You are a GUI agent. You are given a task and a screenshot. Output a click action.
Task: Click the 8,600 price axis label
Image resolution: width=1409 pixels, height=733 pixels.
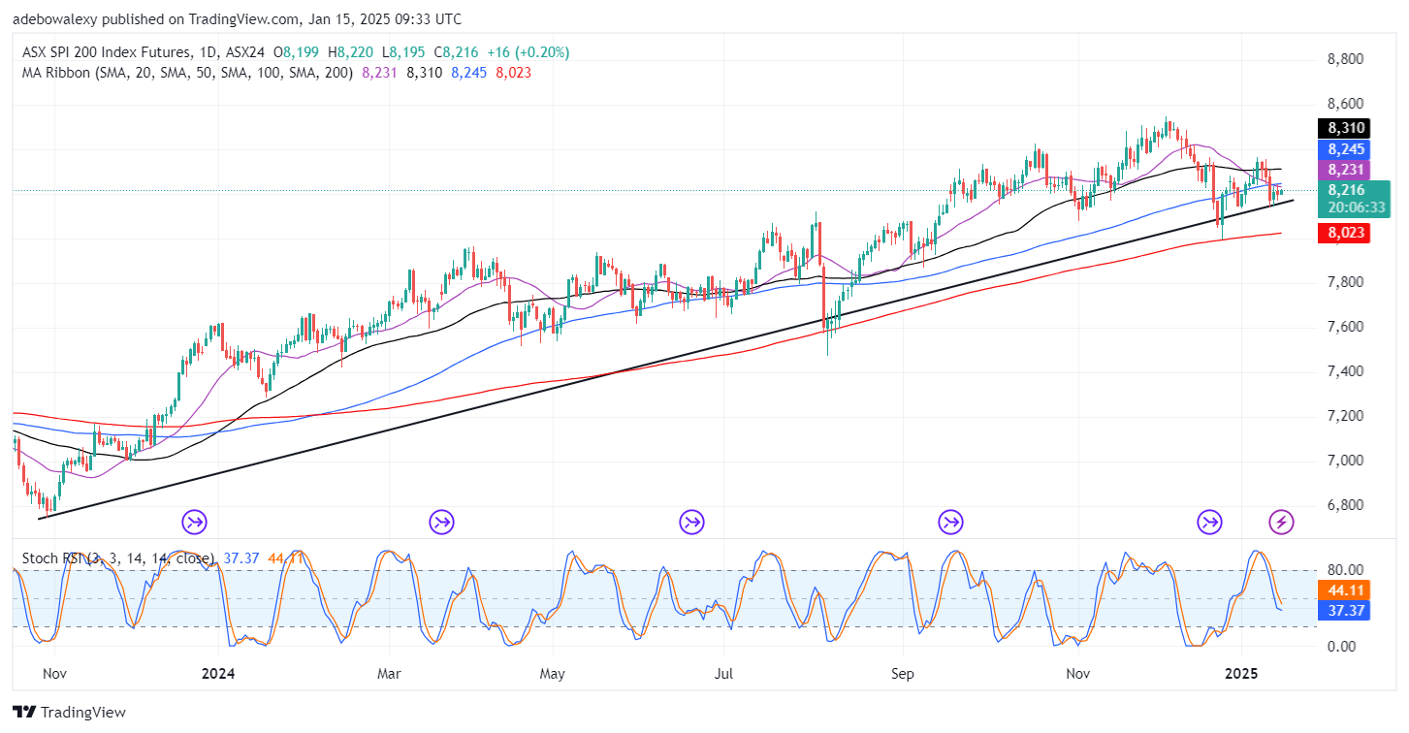[x=1346, y=104]
